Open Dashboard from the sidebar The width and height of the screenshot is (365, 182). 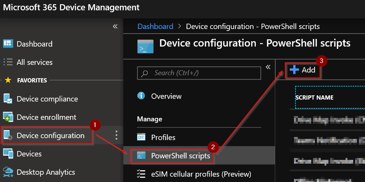pyautogui.click(x=34, y=44)
